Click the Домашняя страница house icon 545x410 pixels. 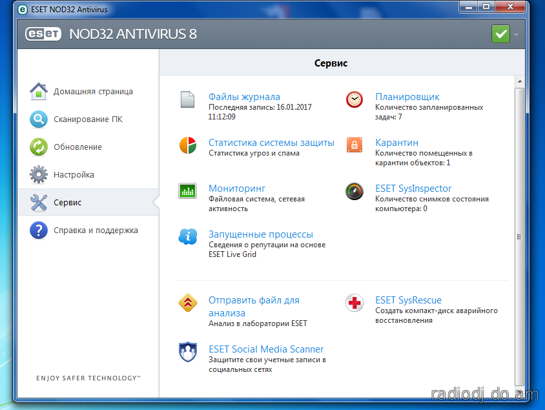tap(39, 92)
